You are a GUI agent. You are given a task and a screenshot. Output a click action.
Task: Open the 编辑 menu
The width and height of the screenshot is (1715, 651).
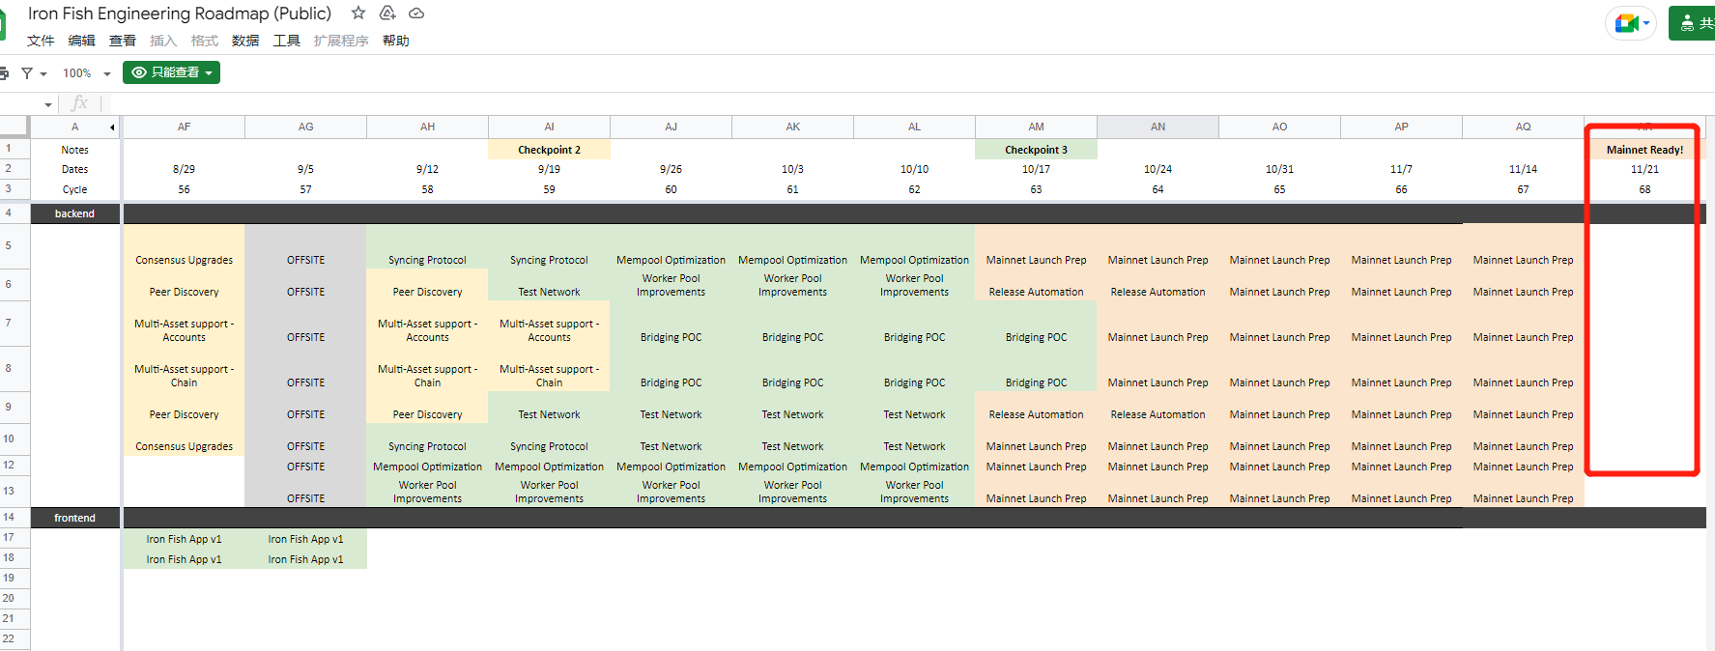82,41
